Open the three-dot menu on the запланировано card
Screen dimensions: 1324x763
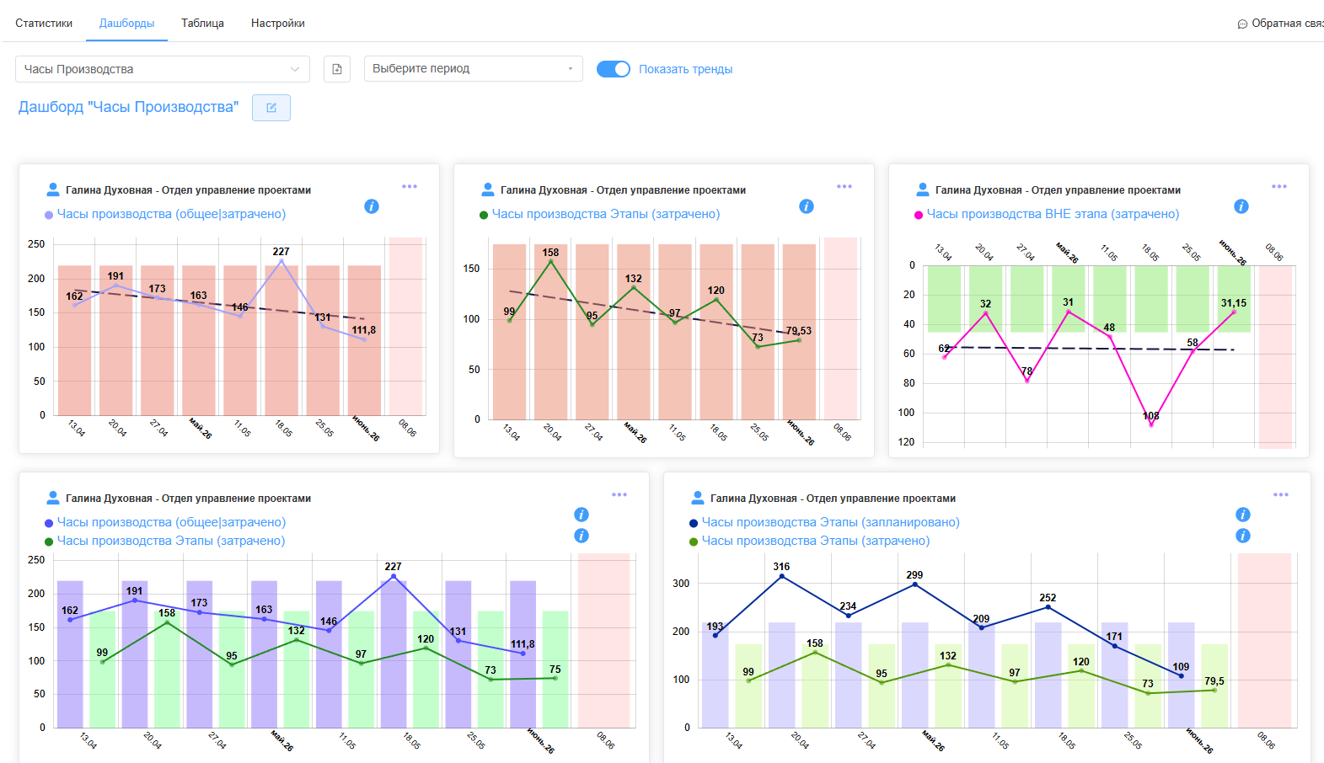(1281, 494)
